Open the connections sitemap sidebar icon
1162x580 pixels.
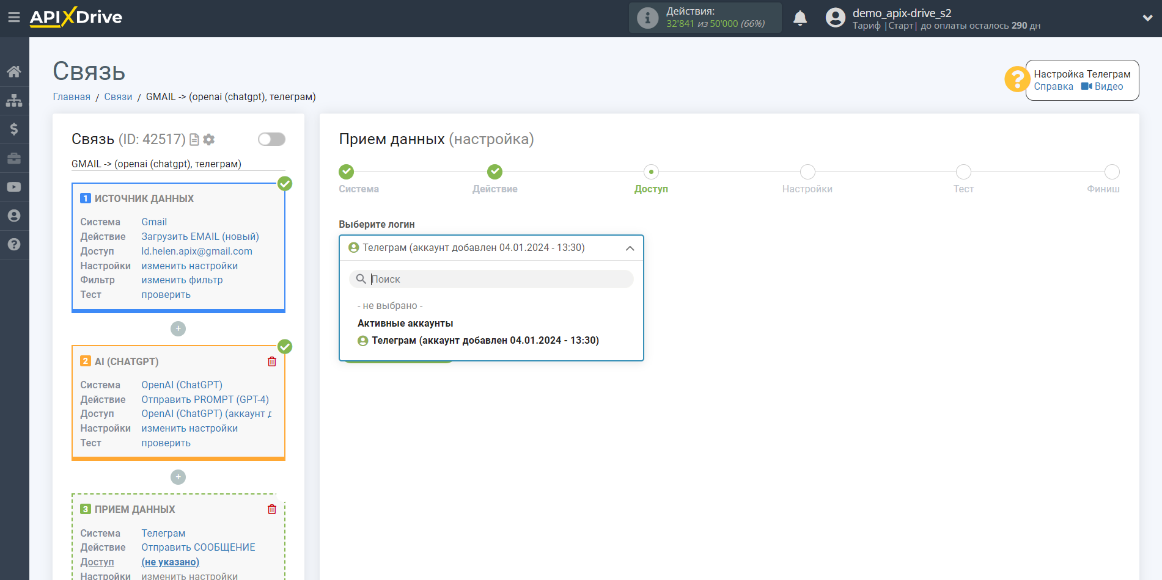point(14,100)
